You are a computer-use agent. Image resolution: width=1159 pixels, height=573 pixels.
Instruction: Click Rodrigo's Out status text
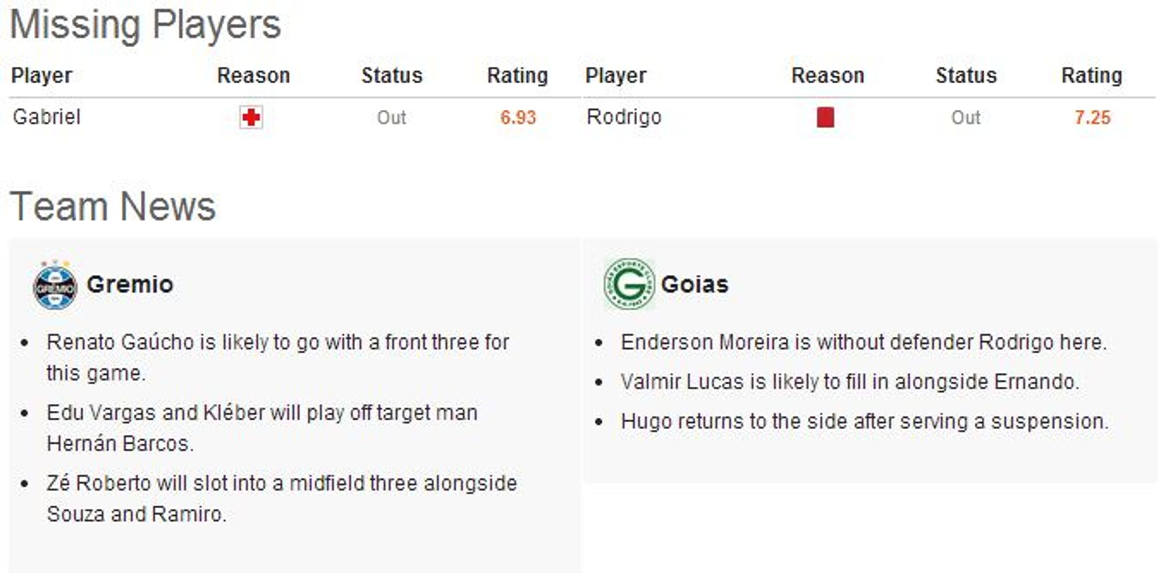pyautogui.click(x=966, y=118)
